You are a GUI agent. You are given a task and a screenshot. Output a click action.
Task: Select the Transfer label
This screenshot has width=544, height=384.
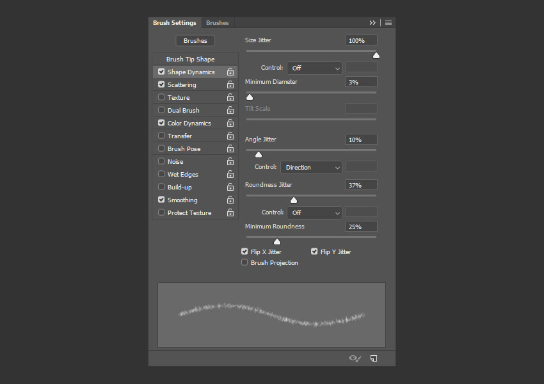(x=180, y=136)
